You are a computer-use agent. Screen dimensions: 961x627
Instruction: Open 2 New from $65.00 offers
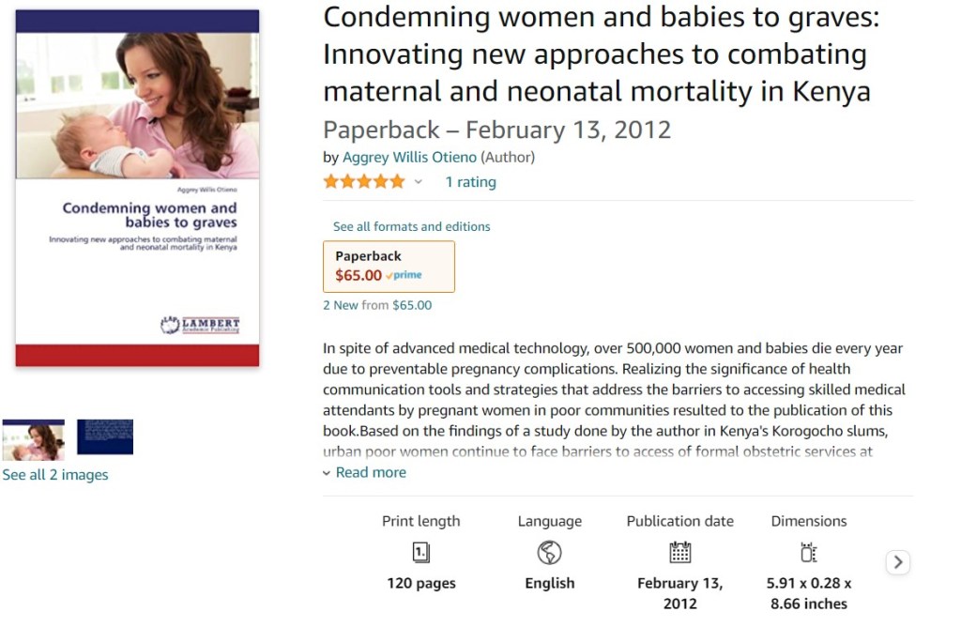pos(377,305)
